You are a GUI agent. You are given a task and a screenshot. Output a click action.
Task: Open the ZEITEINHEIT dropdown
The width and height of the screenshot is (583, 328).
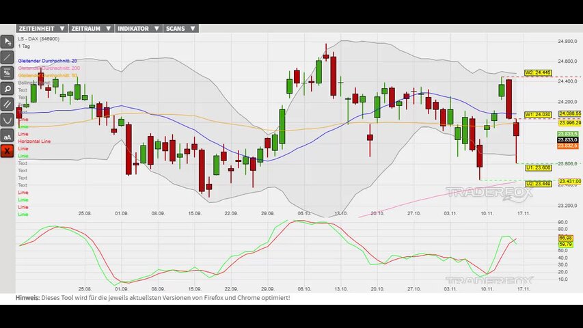tap(42, 29)
